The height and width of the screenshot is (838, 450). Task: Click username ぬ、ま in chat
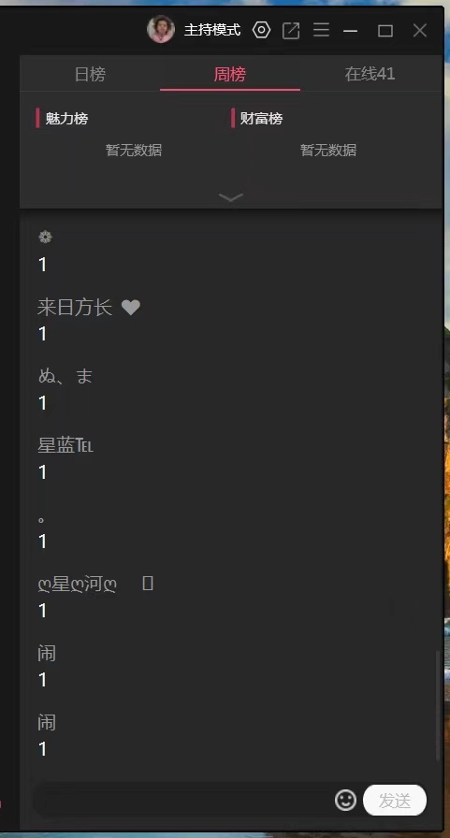(x=65, y=376)
